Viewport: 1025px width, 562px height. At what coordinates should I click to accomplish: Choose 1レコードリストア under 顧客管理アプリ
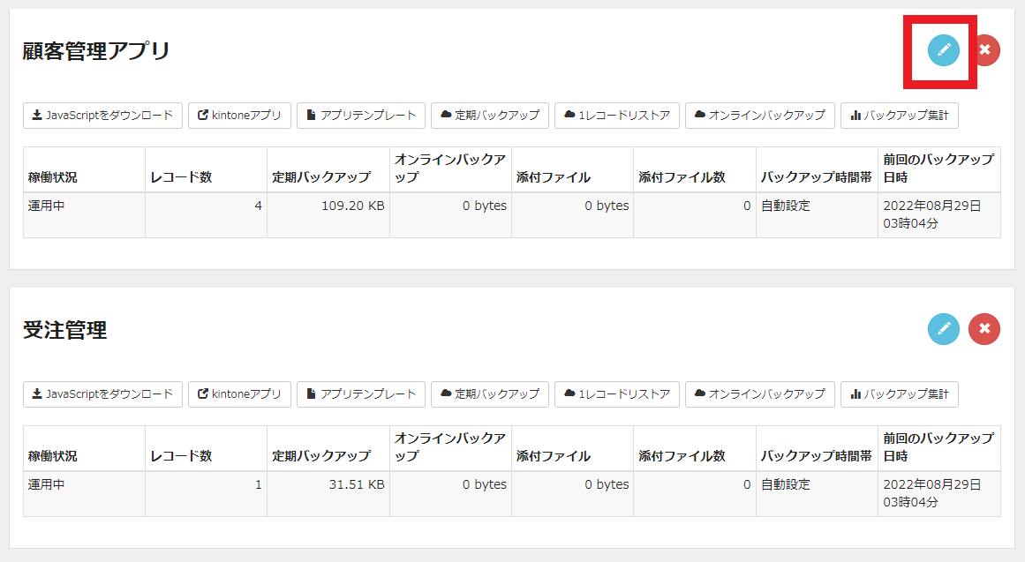pyautogui.click(x=617, y=116)
